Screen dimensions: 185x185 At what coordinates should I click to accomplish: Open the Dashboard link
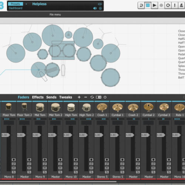[x=16, y=8]
